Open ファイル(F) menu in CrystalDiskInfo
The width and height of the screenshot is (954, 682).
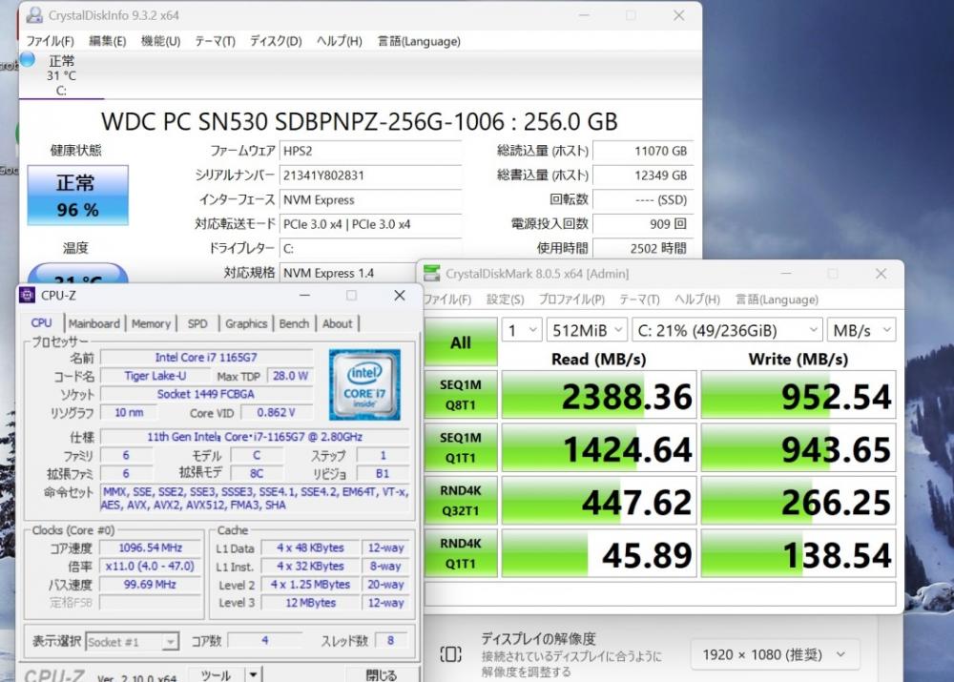[50, 41]
